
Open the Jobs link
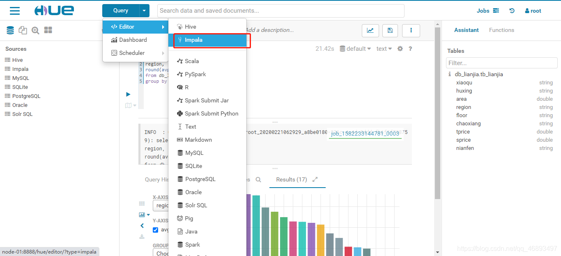[488, 11]
